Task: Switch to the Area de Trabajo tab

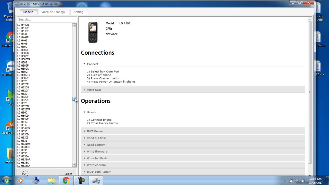Action: [x=53, y=12]
